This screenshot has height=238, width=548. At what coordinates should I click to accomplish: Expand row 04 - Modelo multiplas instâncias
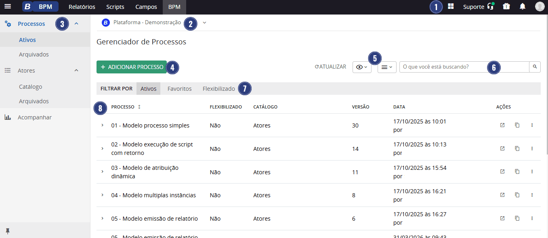click(x=102, y=195)
